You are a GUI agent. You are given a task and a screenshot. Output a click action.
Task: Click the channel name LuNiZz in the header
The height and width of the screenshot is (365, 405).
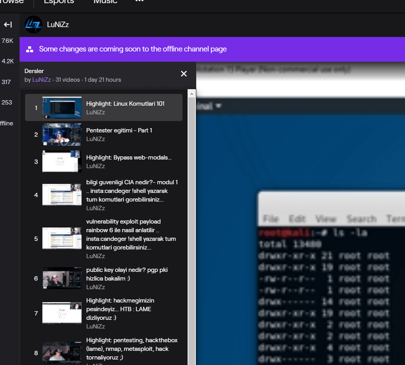pyautogui.click(x=58, y=25)
